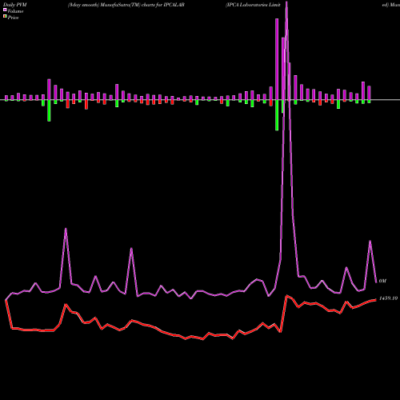This screenshot has height=400, width=400.
Task: Select the Volume legend label
Action: tap(15, 11)
